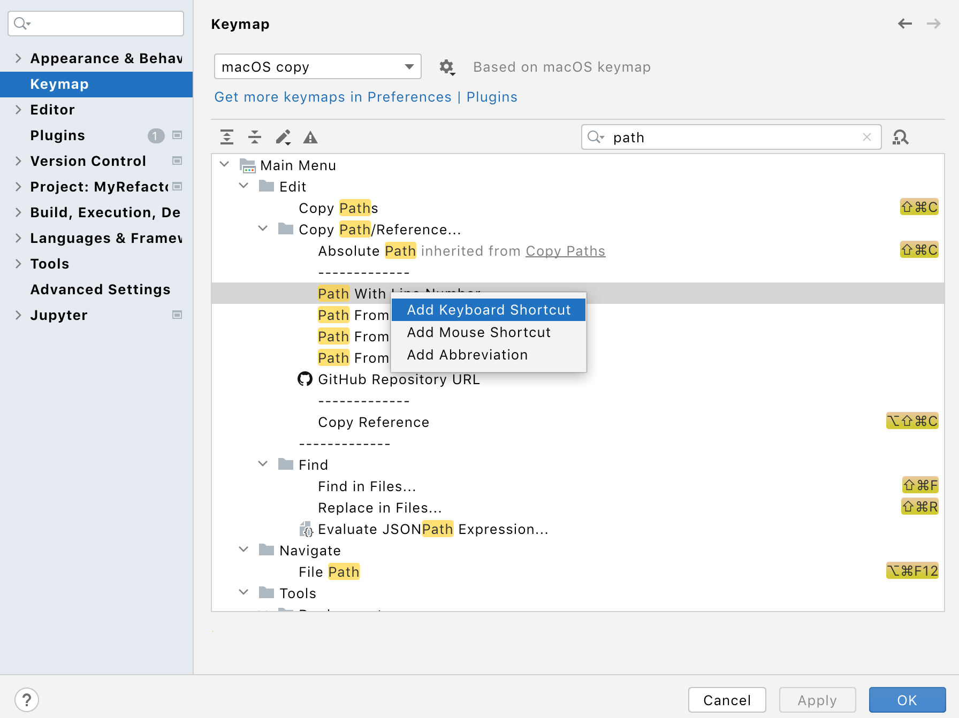
Task: Click inside the settings search field
Action: coord(95,24)
